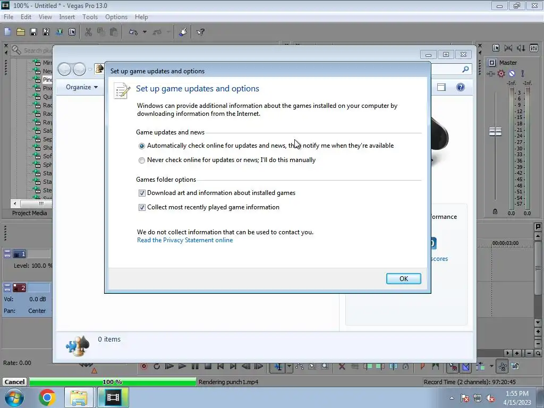Viewport: 544px width, 408px height.
Task: Uncheck Download art and information about games
Action: [142, 193]
